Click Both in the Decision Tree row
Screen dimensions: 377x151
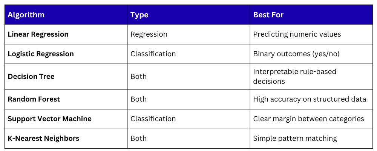click(x=139, y=77)
